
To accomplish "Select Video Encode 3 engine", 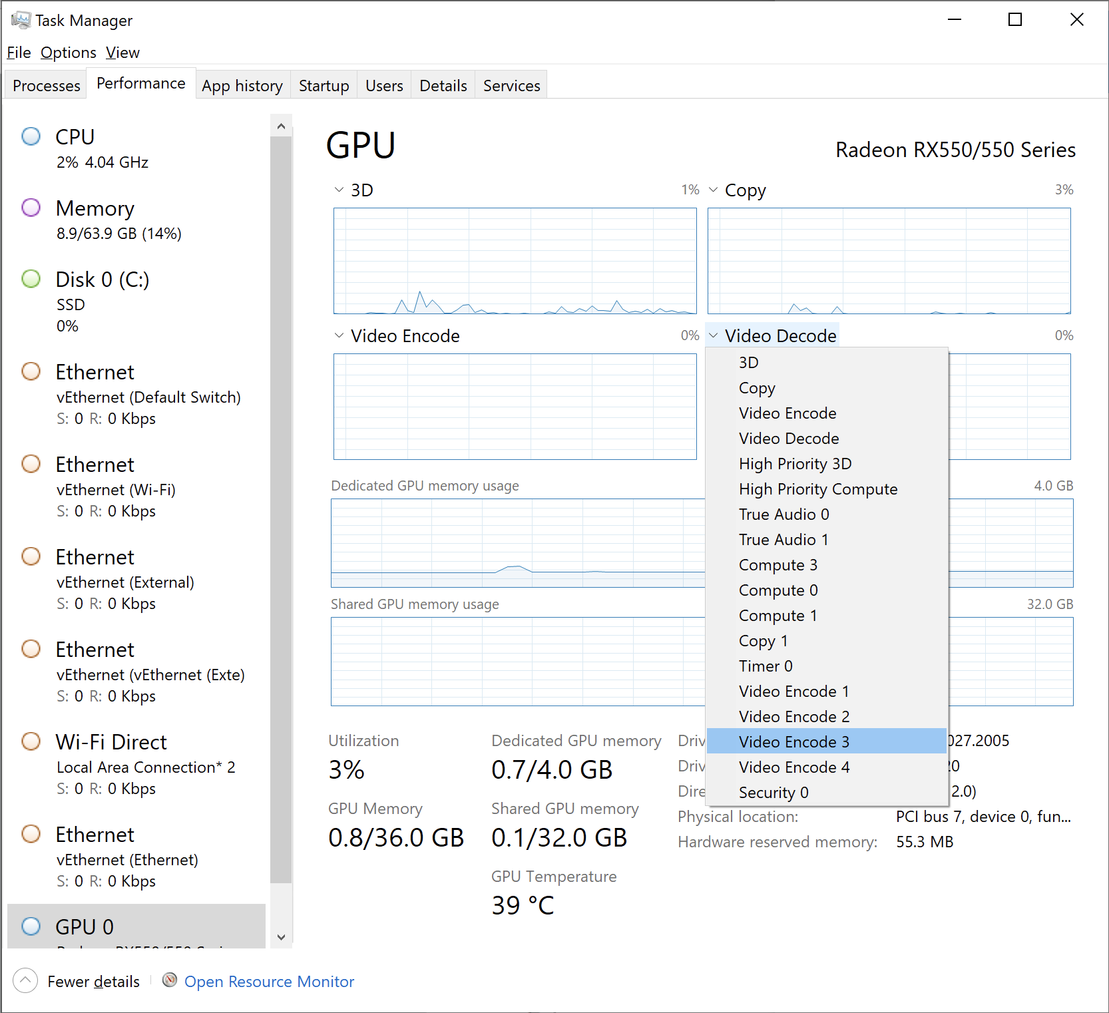I will coord(827,742).
